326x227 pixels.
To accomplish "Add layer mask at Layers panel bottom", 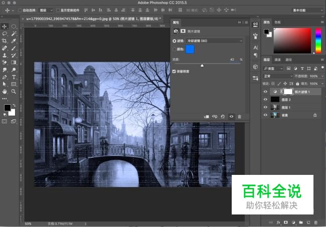I will pyautogui.click(x=286, y=222).
